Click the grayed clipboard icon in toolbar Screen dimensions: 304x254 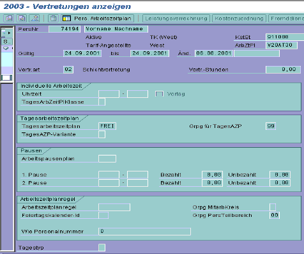(x=53, y=19)
